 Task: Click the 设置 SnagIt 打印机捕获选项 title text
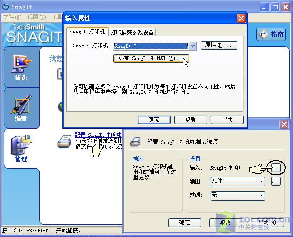(x=182, y=142)
